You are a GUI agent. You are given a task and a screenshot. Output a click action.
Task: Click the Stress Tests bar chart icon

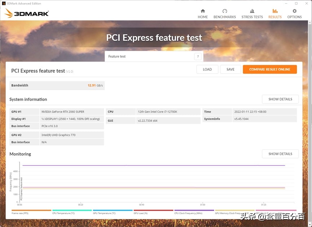click(x=252, y=11)
